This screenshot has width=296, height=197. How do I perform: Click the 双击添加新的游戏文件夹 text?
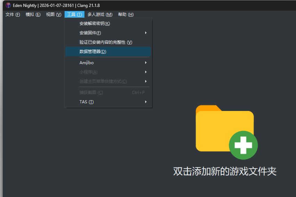coord(225,171)
